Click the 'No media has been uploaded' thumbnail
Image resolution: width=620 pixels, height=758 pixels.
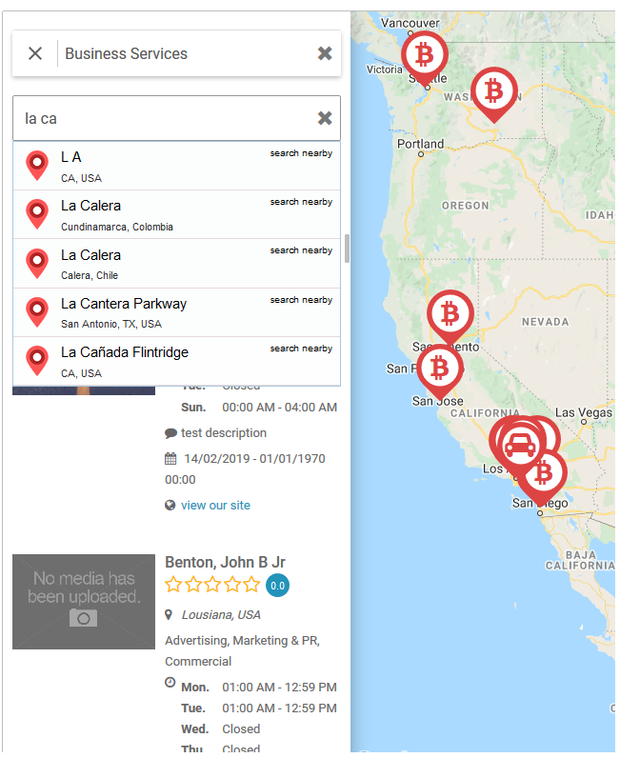84,602
